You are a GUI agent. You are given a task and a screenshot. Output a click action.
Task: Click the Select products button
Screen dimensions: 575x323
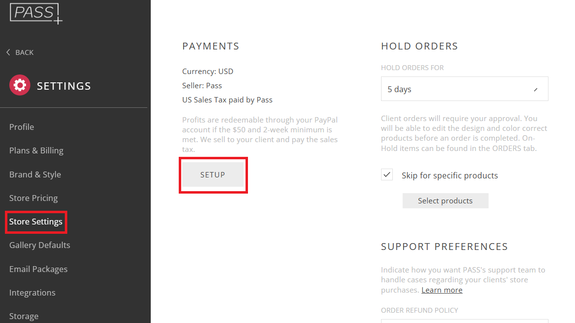pyautogui.click(x=445, y=200)
